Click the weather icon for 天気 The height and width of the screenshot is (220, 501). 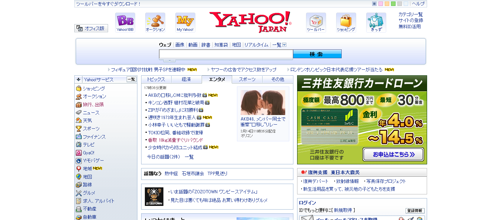pyautogui.click(x=79, y=121)
